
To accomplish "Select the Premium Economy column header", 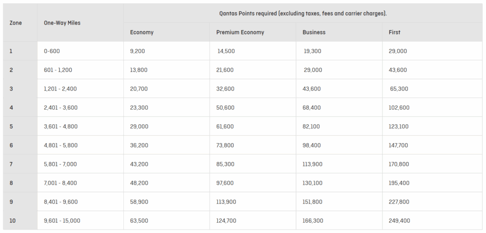I will (240, 32).
